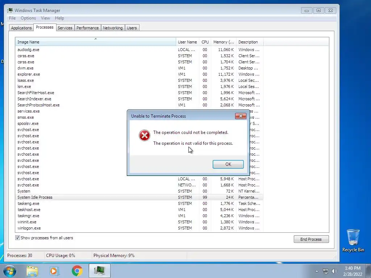Viewport: 371px width, 278px height.
Task: Click the red error icon in dialog
Action: coord(144,135)
